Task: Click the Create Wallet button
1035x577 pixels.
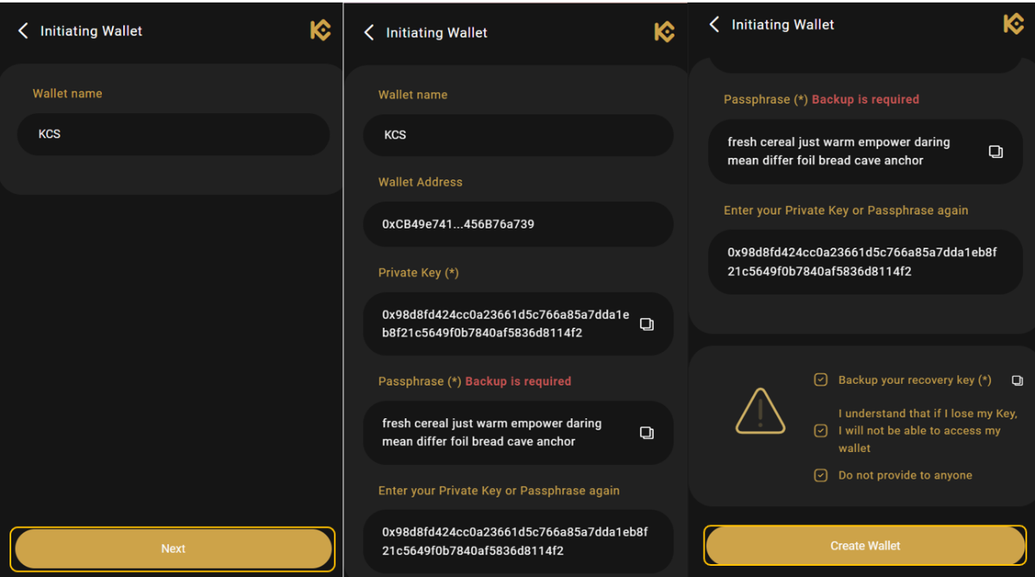Action: [864, 546]
